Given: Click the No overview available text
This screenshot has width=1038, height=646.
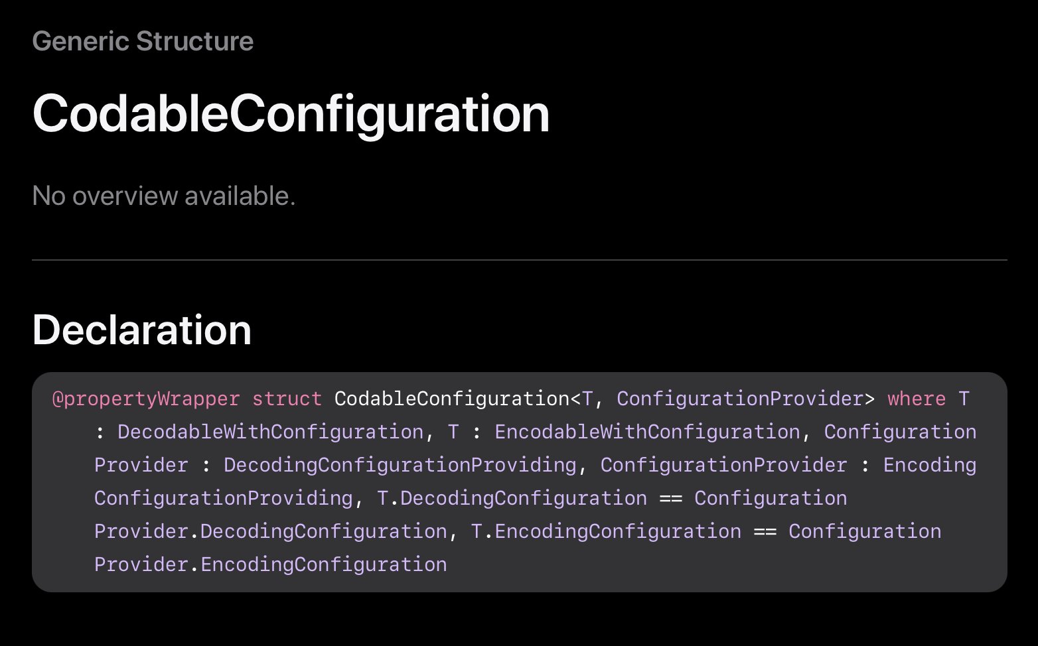Looking at the screenshot, I should click(163, 196).
